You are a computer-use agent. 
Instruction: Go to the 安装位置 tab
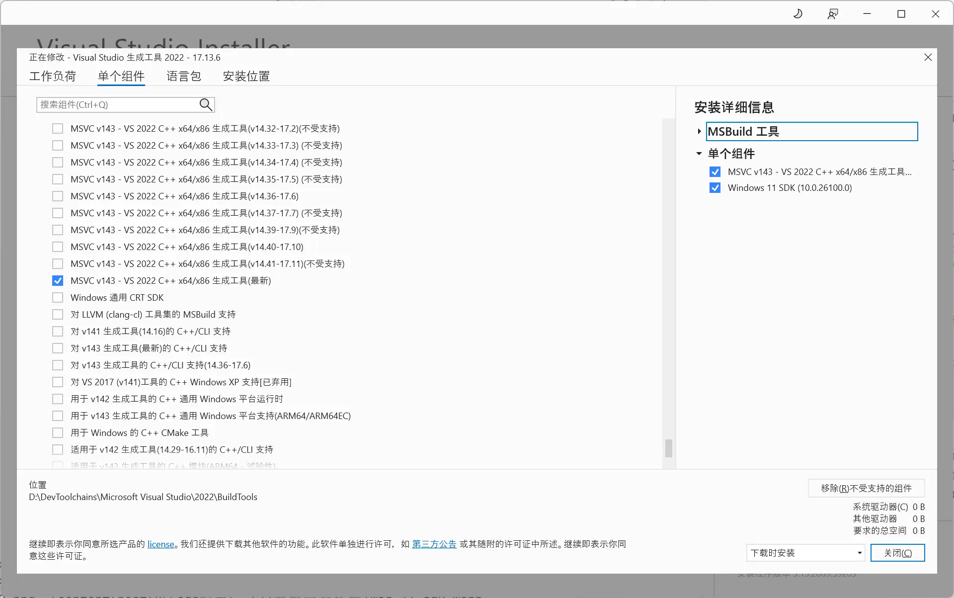point(246,76)
